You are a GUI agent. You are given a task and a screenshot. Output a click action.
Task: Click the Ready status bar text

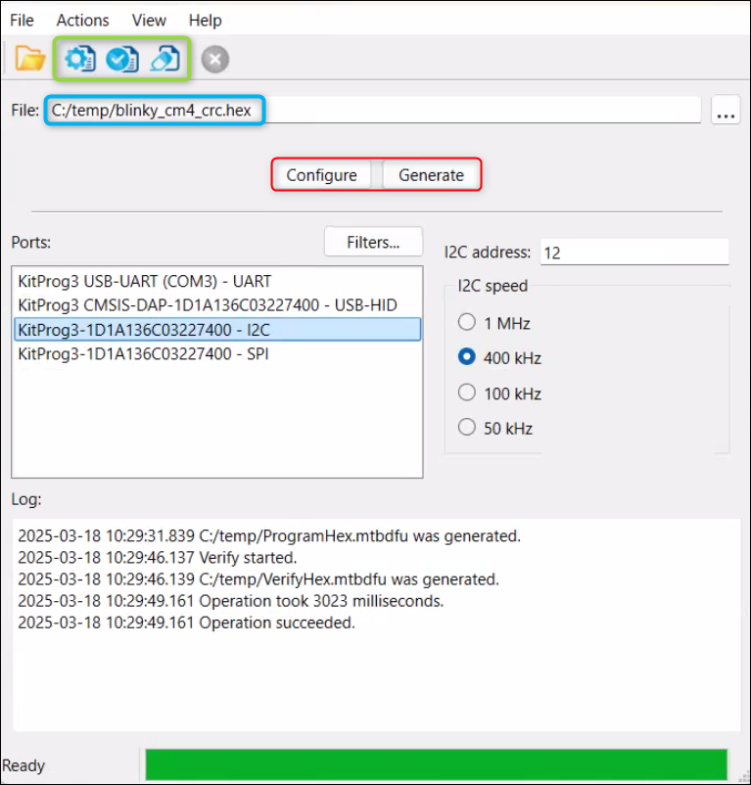coord(23,765)
